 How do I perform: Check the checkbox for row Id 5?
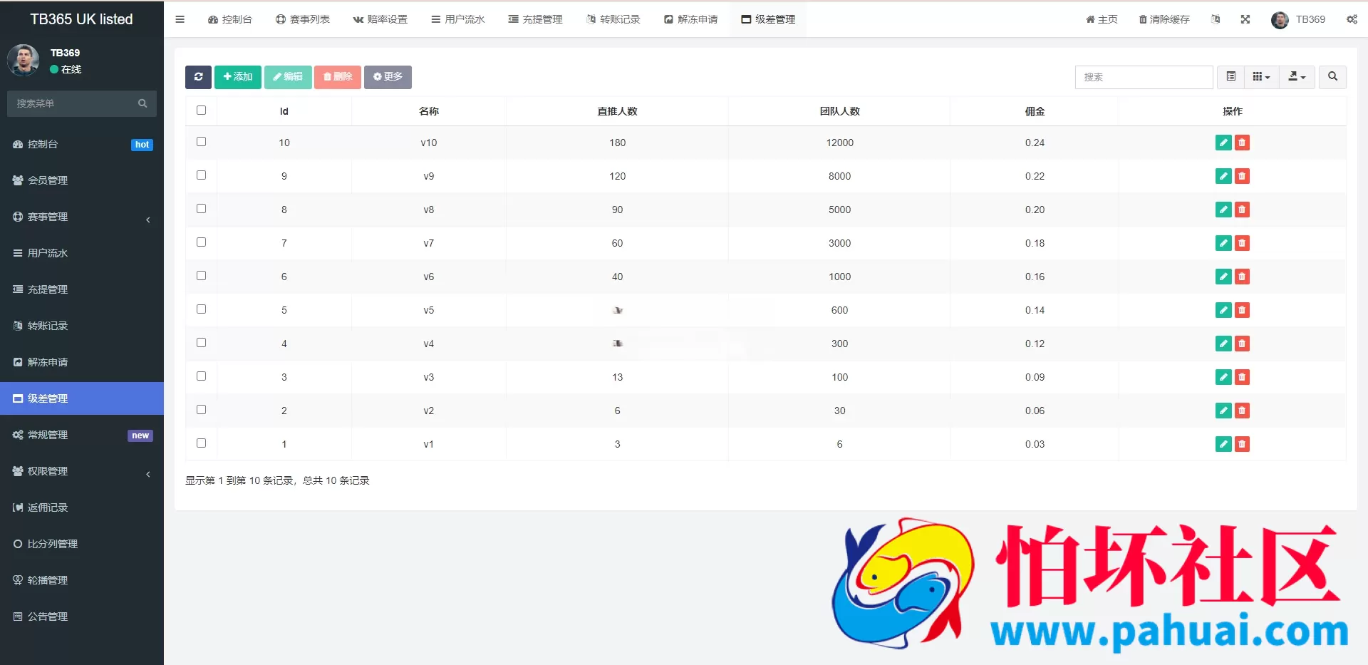[201, 309]
